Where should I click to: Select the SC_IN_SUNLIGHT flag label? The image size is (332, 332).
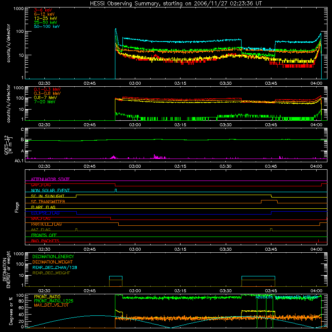(48, 196)
